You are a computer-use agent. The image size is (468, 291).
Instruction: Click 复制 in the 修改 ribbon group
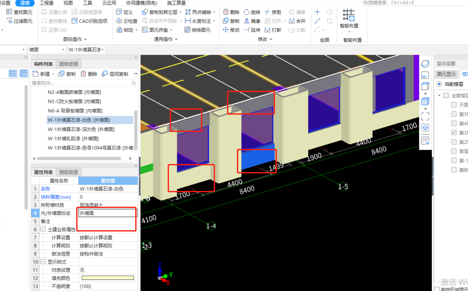click(x=231, y=21)
